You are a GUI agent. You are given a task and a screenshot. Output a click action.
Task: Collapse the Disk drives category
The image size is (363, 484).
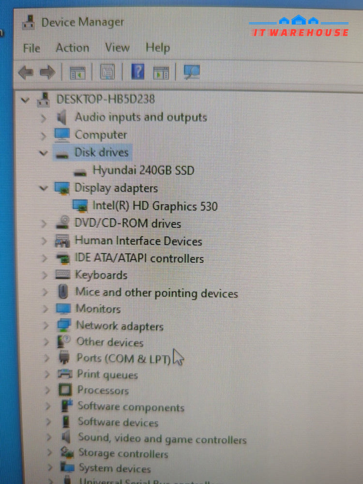pos(44,153)
